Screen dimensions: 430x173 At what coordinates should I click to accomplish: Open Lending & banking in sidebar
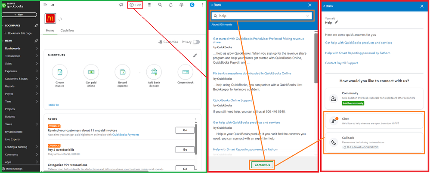click(21, 147)
